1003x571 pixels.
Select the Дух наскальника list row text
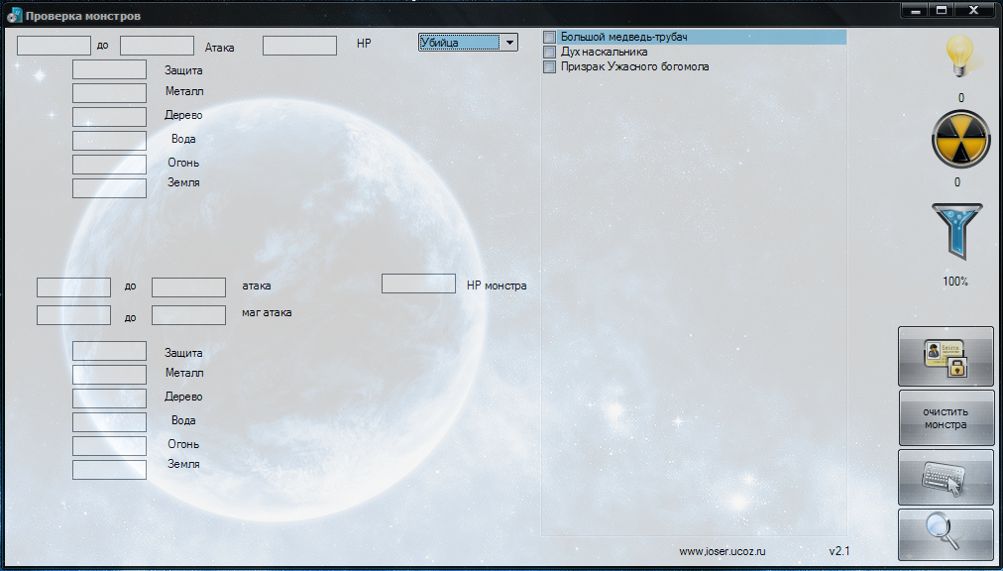click(604, 52)
